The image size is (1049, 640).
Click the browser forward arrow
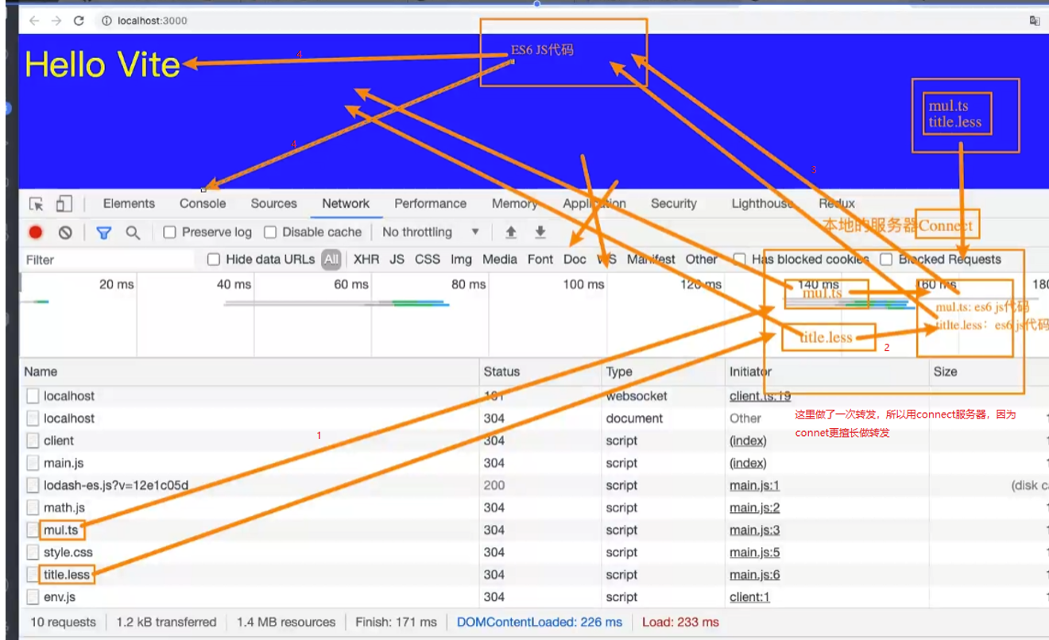click(56, 21)
